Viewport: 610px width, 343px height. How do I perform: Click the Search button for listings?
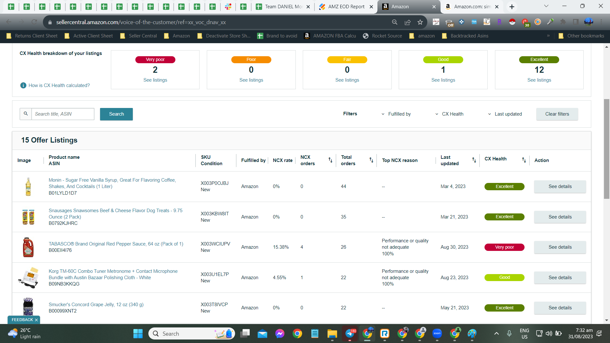click(x=116, y=114)
